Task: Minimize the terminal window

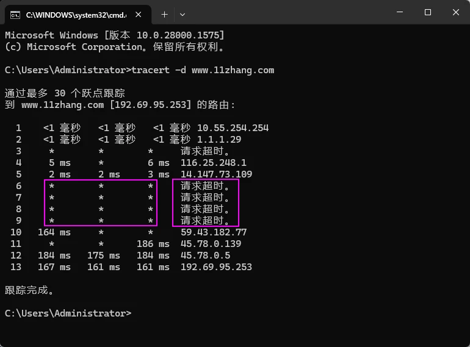Action: coord(400,12)
